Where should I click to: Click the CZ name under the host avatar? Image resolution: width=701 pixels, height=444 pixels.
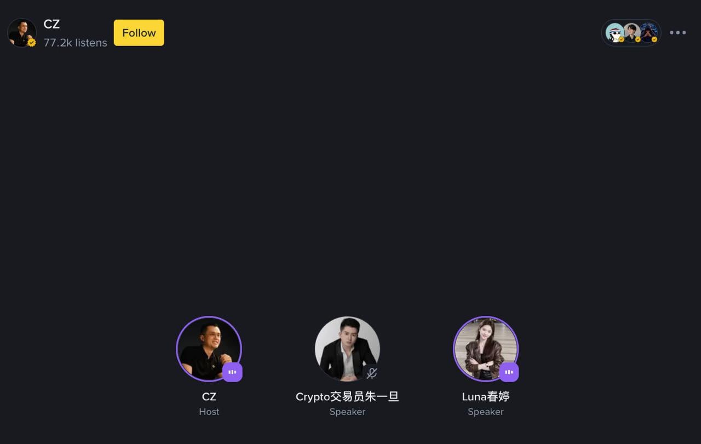coord(209,396)
